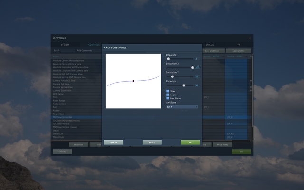Select the Thrust Left row
Screen dimensions: 304x190
click(76, 134)
